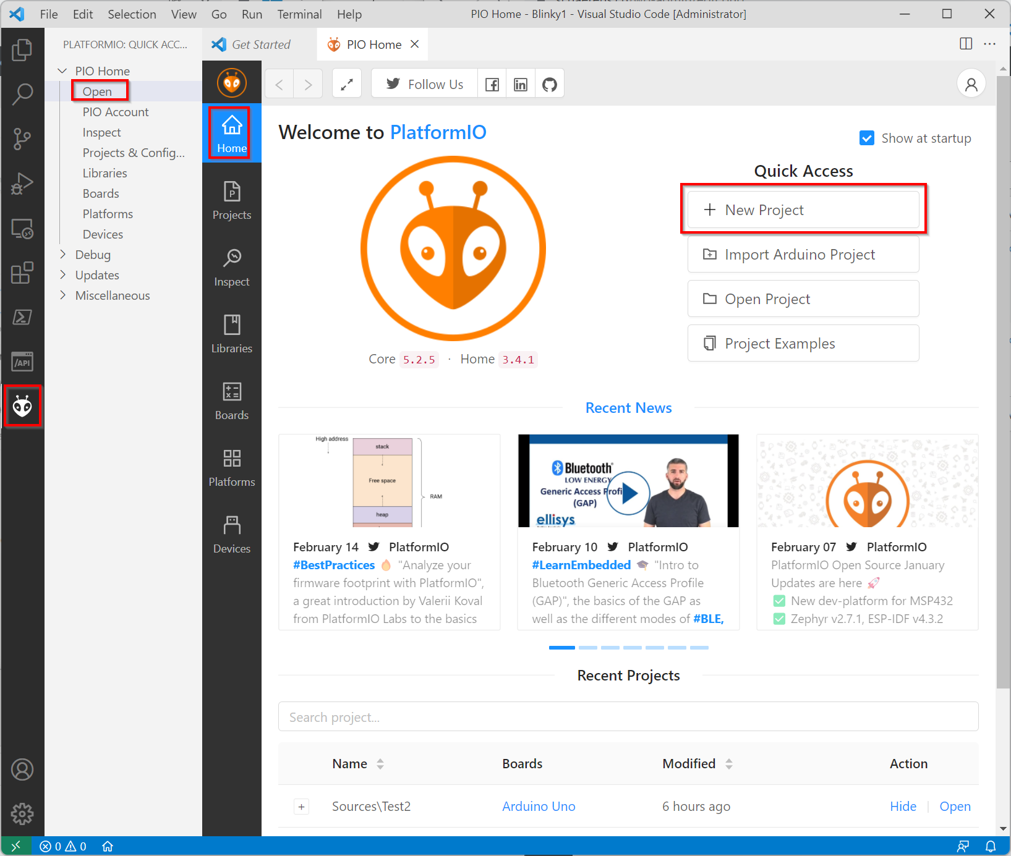Hide the Sources\Test2 project
Image resolution: width=1011 pixels, height=856 pixels.
pyautogui.click(x=903, y=807)
